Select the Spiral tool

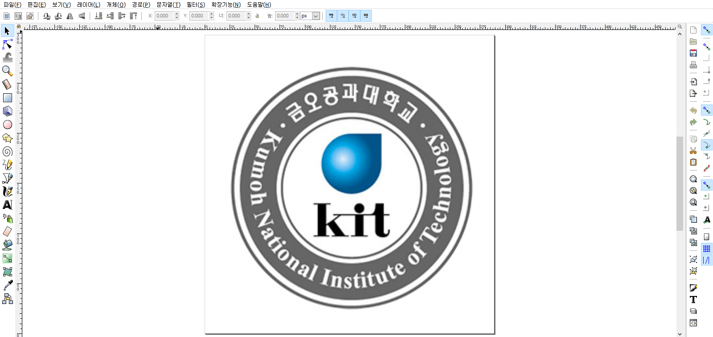[7, 151]
